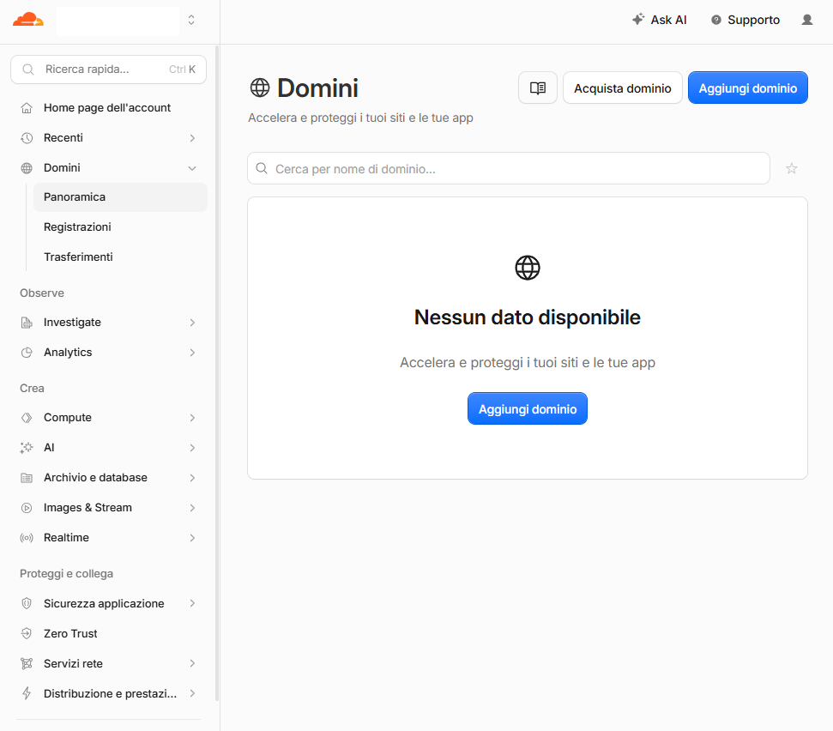Open the Supporto help menu

pyautogui.click(x=745, y=21)
